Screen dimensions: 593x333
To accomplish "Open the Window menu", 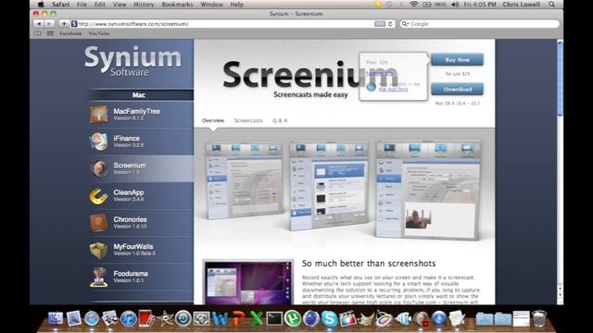I will click(x=212, y=4).
